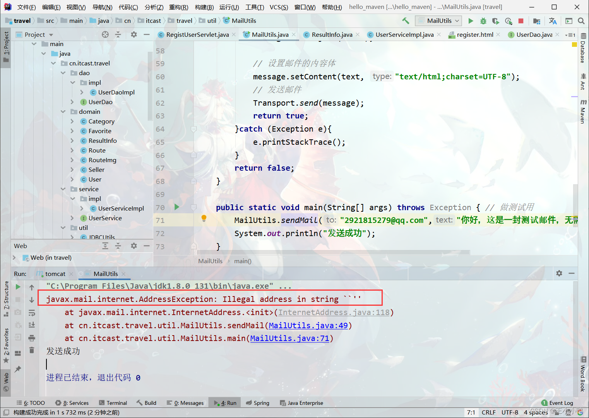Click down the stack trace arrow icon

32,300
